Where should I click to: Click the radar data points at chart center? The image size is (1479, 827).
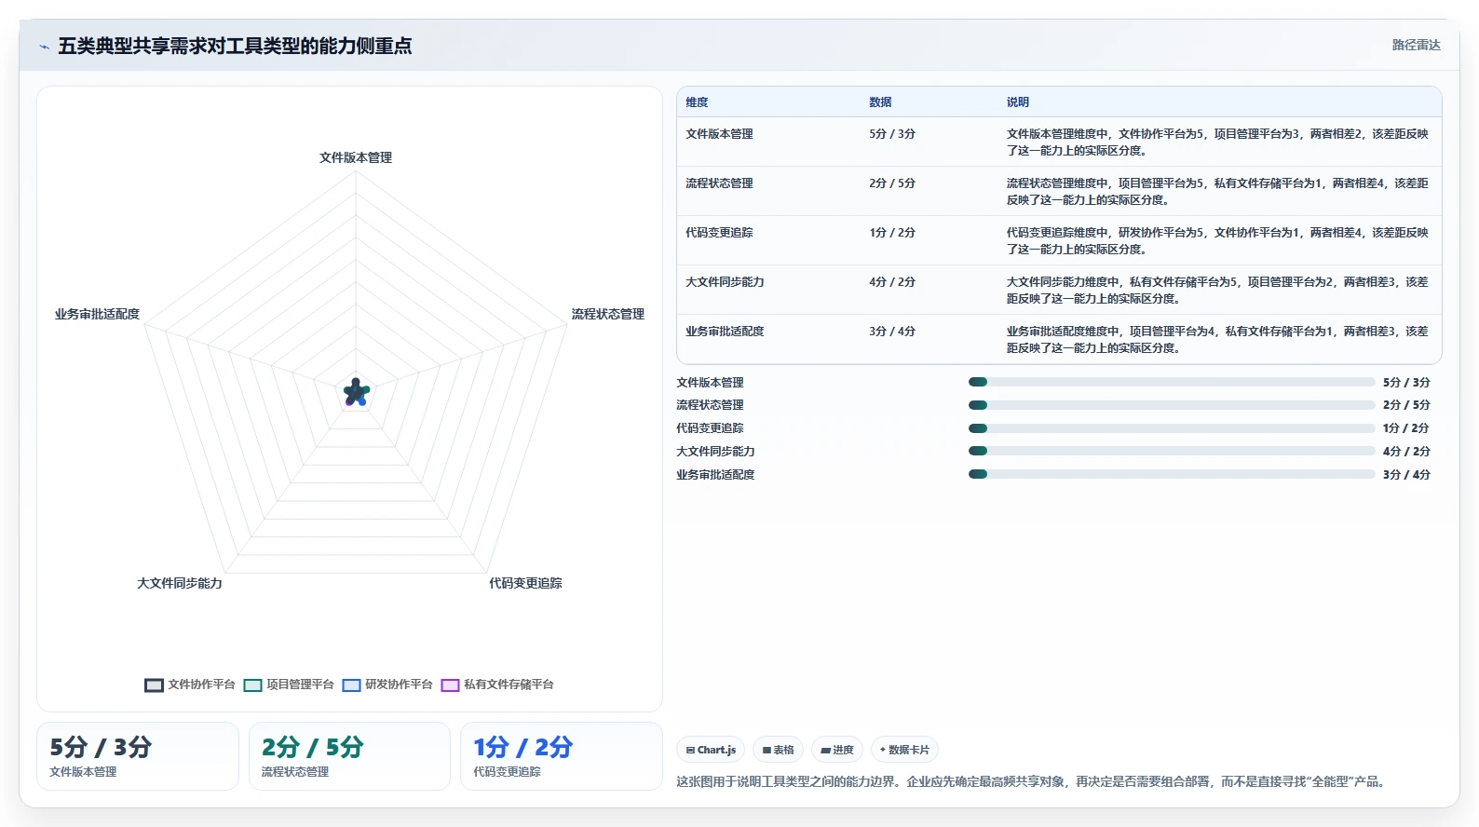pos(356,392)
